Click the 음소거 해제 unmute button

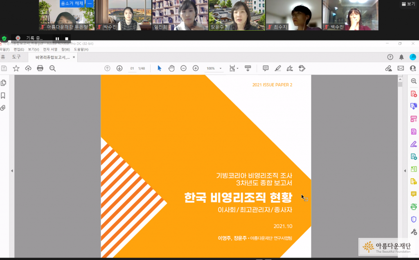coord(72,3)
